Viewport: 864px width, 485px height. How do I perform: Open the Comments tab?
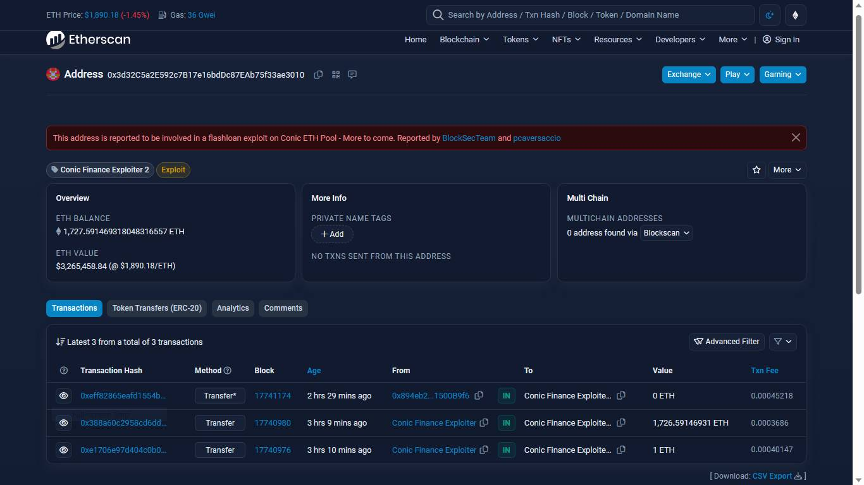[x=283, y=308]
